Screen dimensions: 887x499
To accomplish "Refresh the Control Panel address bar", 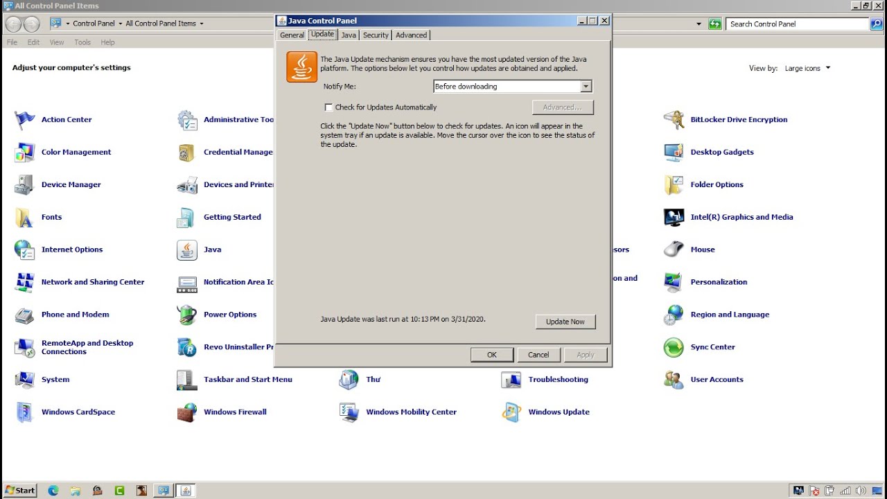I will [715, 24].
